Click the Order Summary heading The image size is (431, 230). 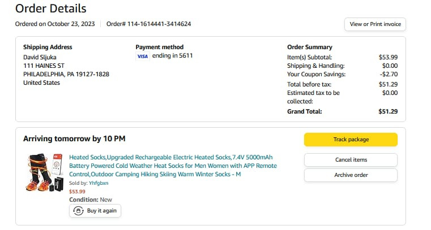click(x=310, y=47)
